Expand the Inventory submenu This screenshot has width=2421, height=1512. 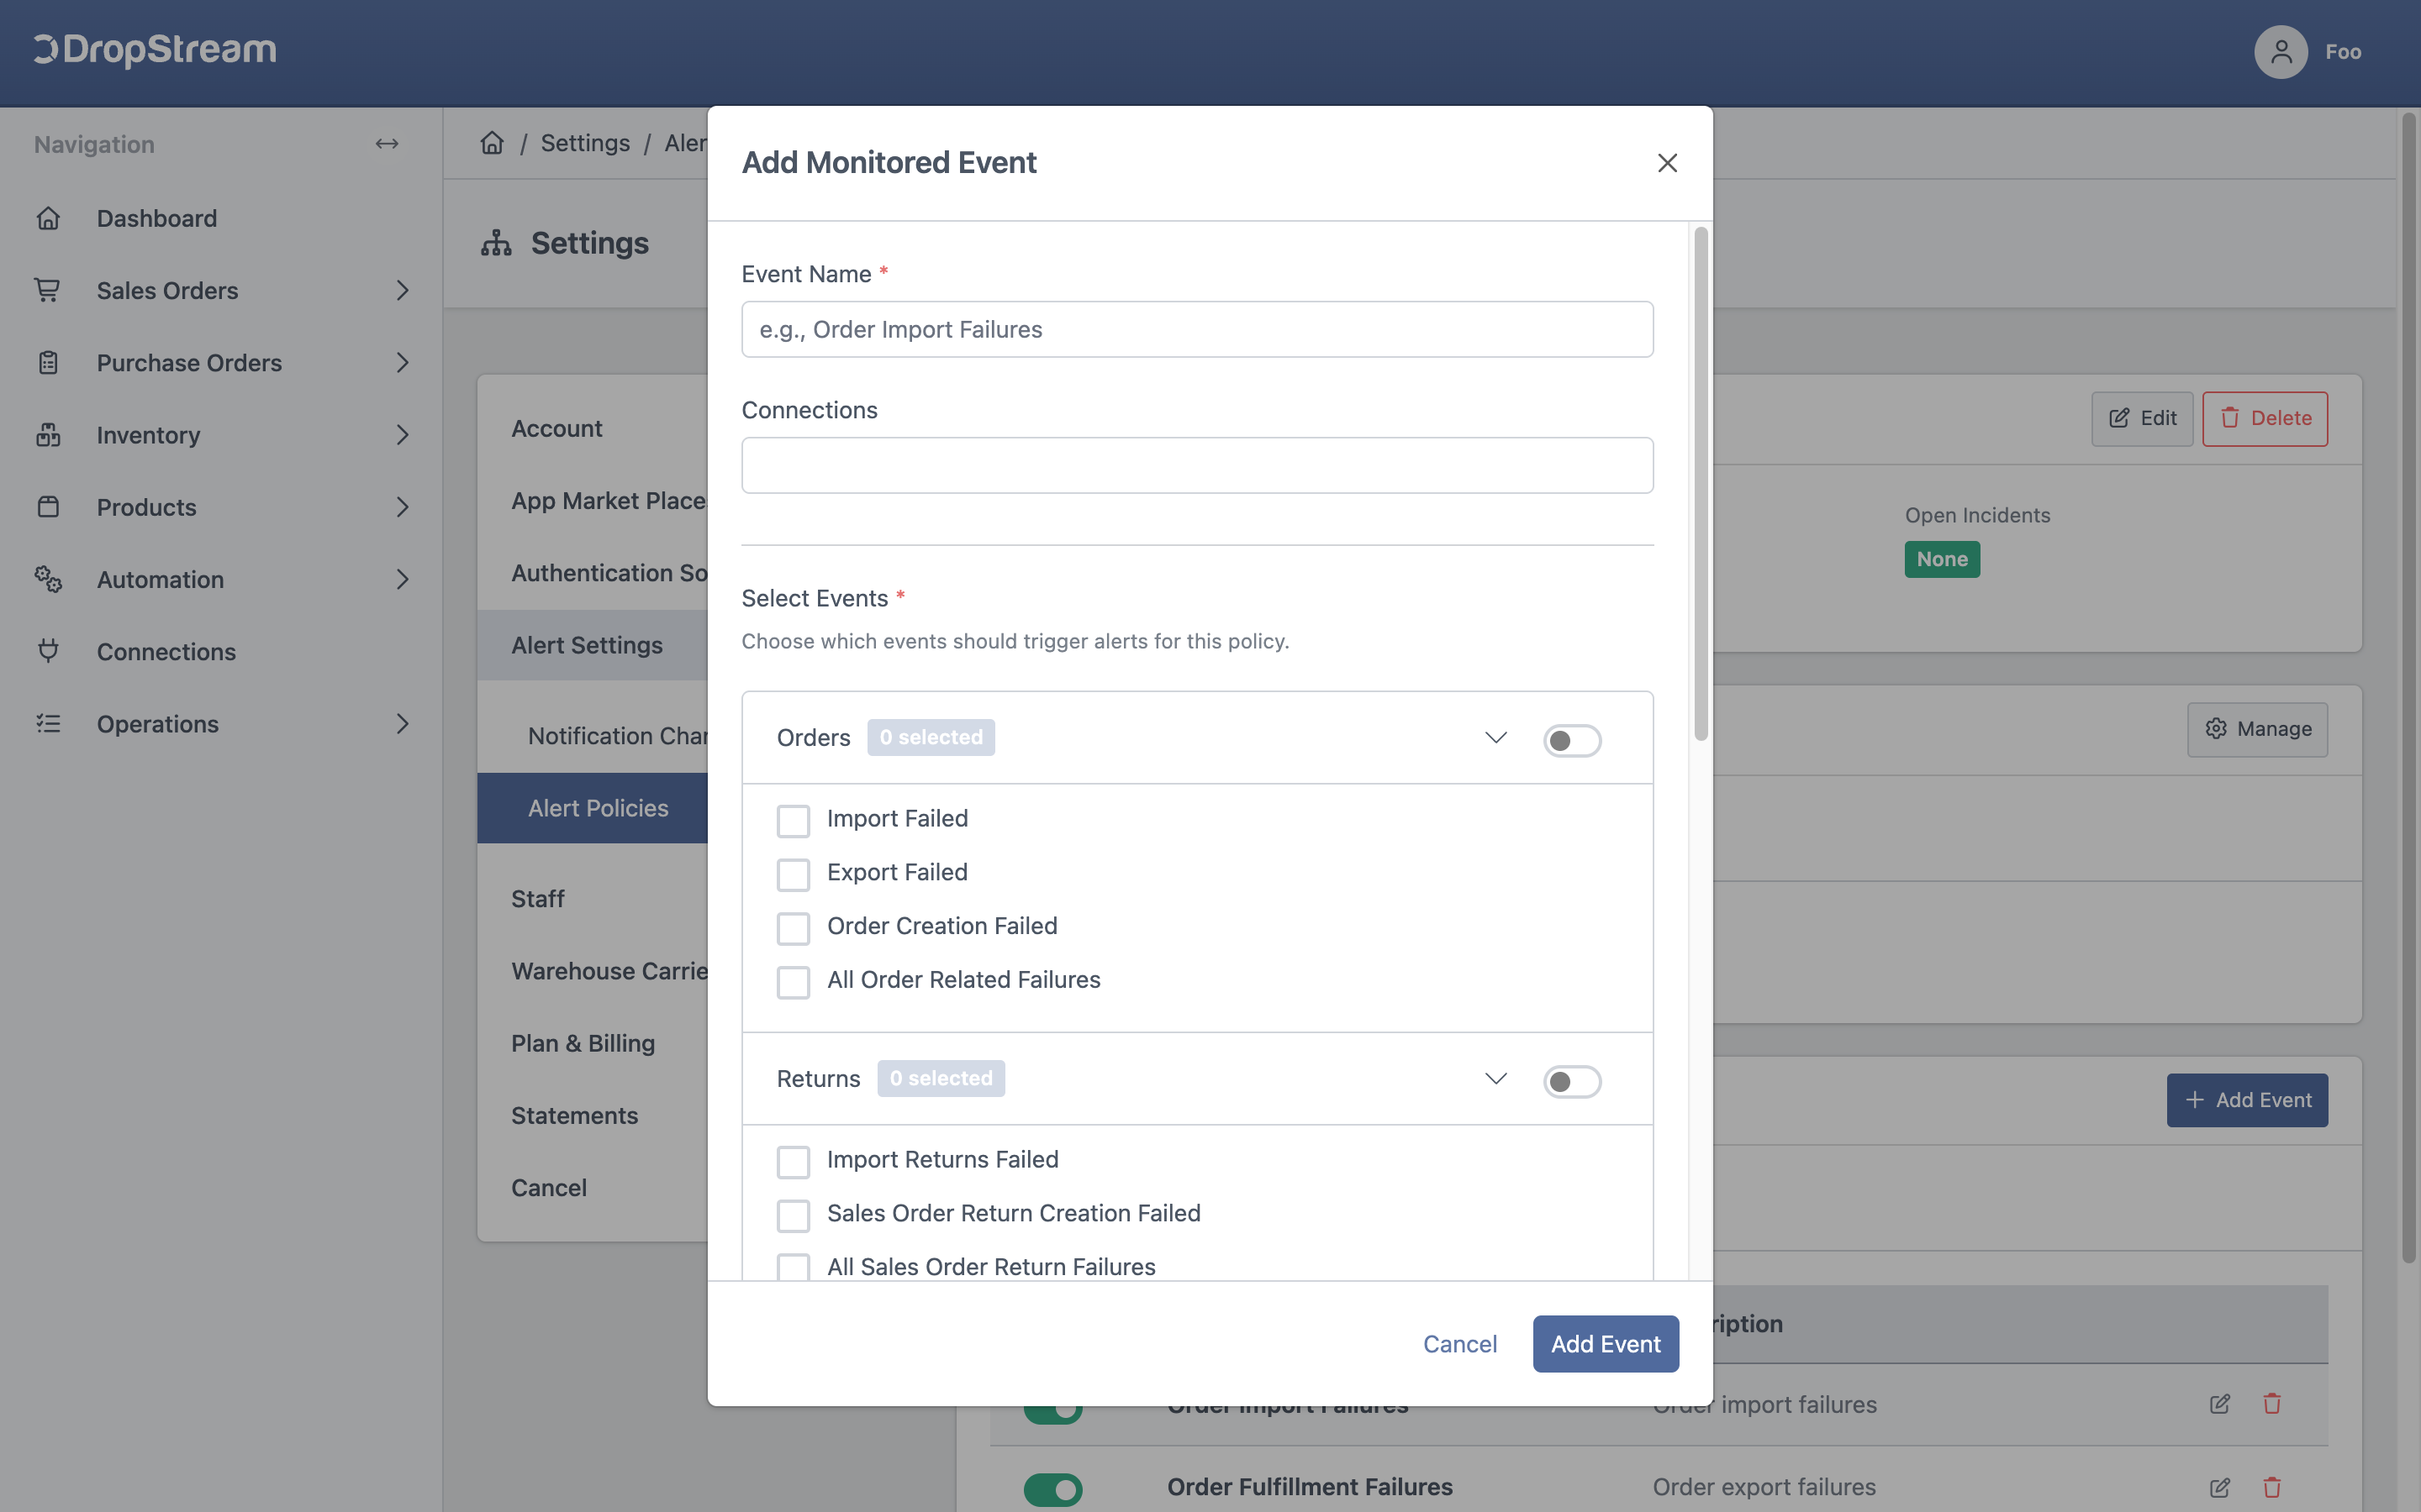pos(402,435)
